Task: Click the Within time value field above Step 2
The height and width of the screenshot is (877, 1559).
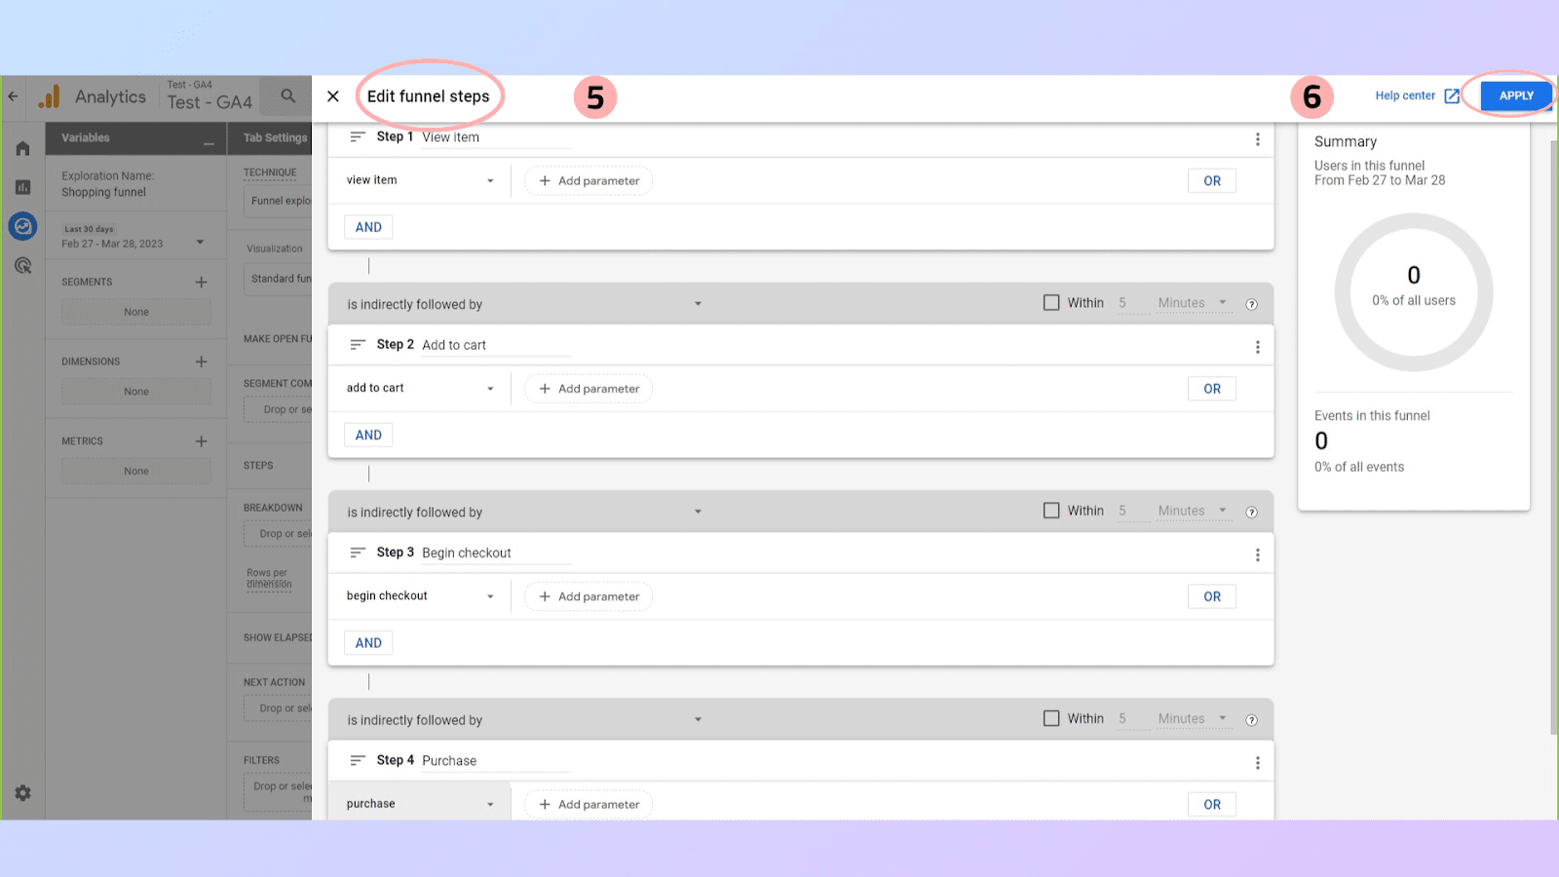Action: [x=1133, y=303]
